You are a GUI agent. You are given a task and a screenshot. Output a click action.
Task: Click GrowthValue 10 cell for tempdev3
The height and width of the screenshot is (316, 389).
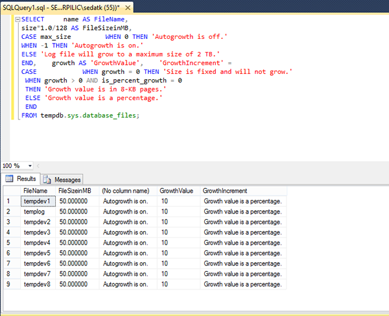(178, 232)
